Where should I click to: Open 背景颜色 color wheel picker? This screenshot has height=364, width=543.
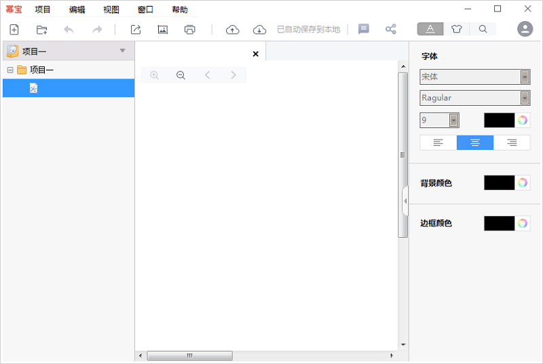point(522,182)
